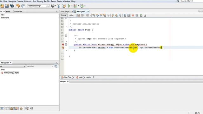This screenshot has height=114, width=203.
Task: Switch to the Files panel tab
Action: point(8,12)
